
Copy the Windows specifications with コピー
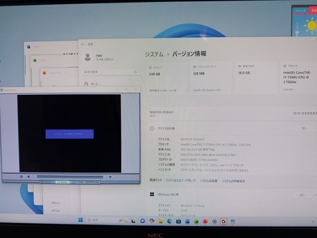(x=302, y=195)
